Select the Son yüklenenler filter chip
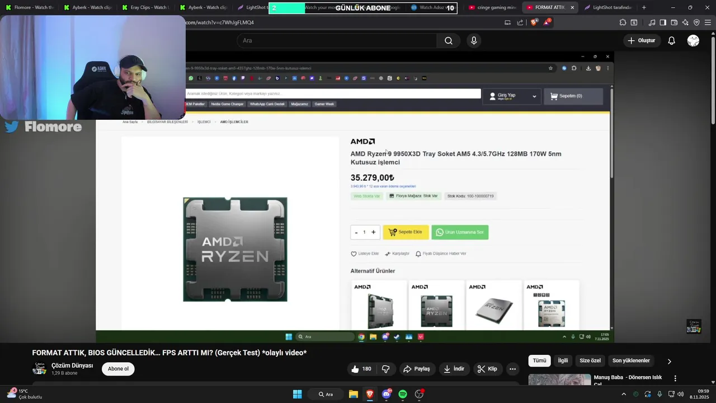 [631, 361]
